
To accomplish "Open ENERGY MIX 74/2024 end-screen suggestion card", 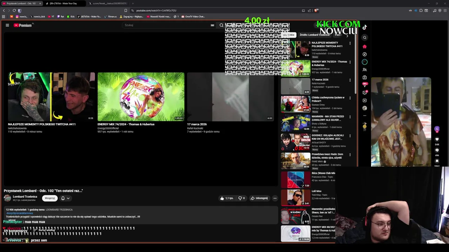I will point(141,103).
